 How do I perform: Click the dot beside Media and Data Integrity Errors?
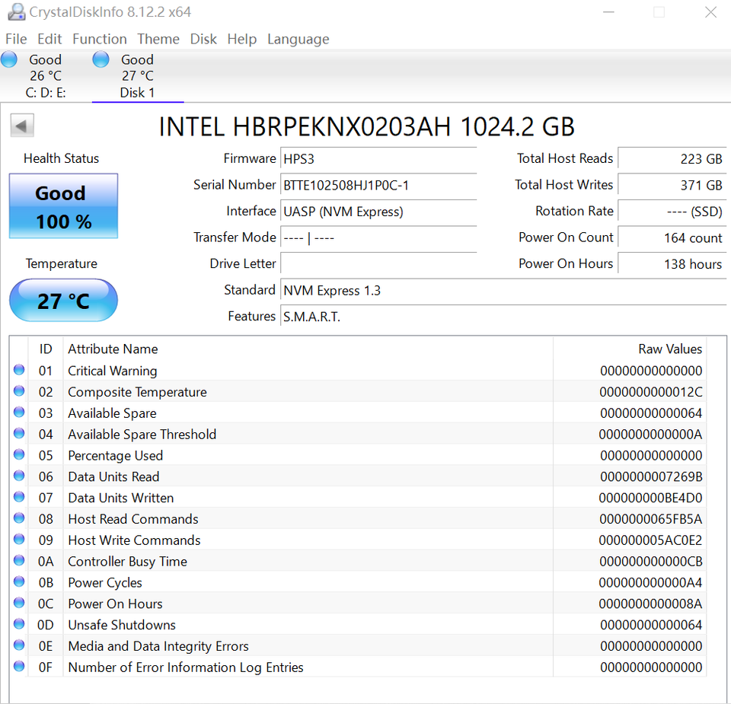pos(18,646)
